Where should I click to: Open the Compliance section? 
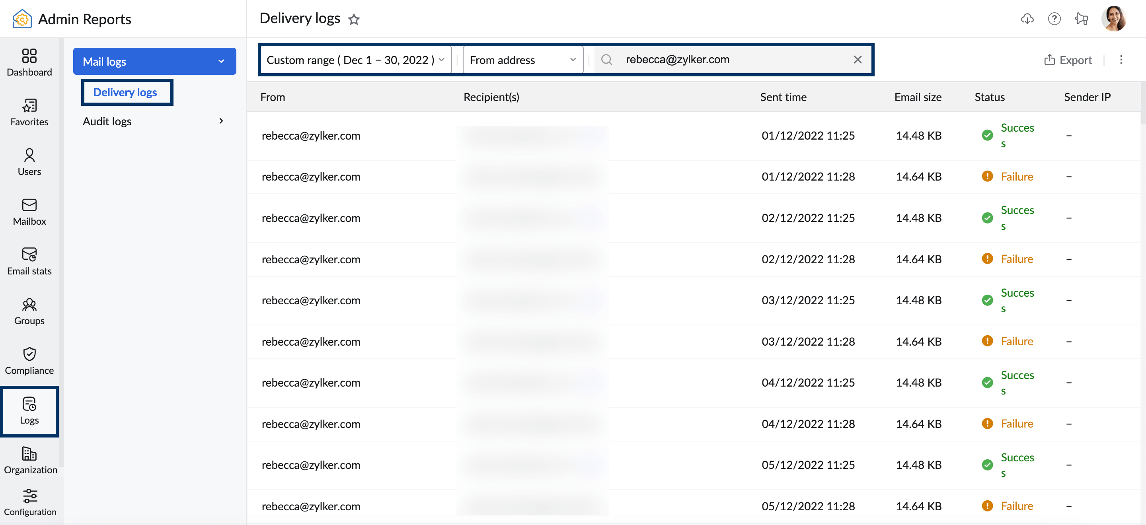tap(29, 361)
